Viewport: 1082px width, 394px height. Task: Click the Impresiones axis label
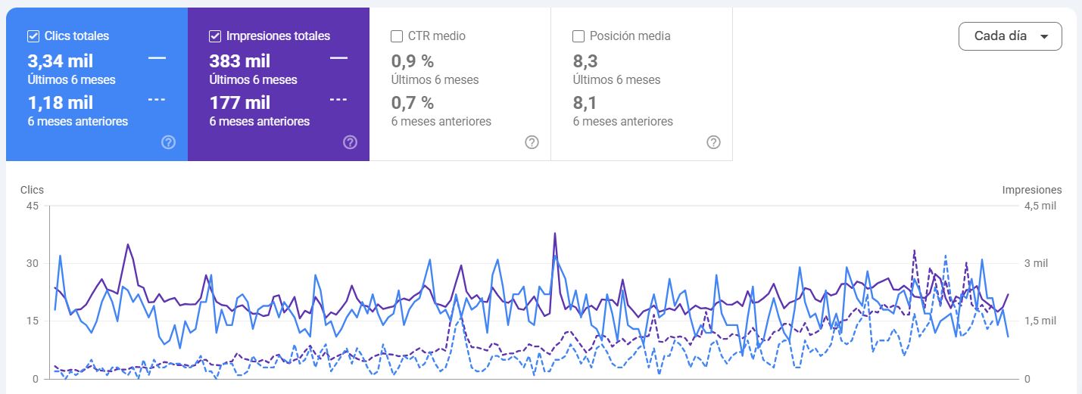1032,190
